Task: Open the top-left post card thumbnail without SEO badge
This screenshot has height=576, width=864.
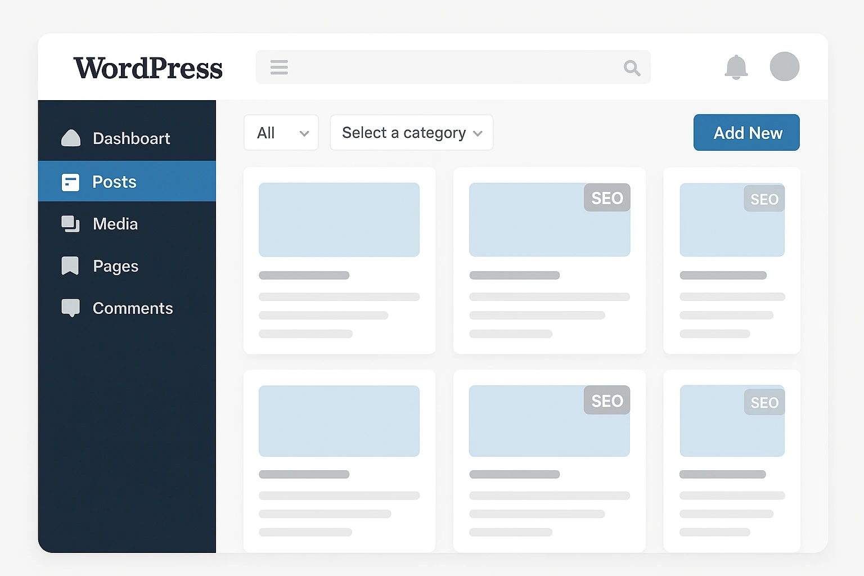Action: pyautogui.click(x=339, y=219)
